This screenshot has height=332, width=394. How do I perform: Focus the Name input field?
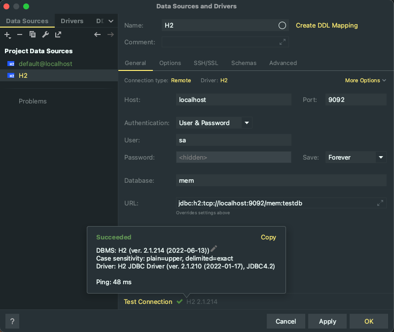[225, 25]
